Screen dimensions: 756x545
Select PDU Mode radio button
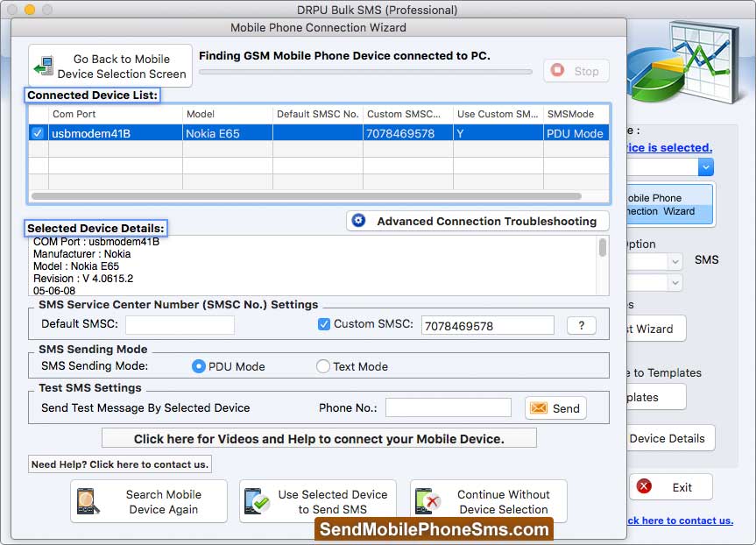click(199, 366)
